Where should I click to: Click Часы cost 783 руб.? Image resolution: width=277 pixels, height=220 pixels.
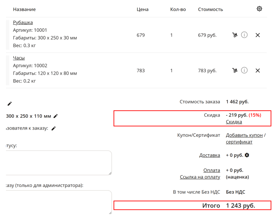207,71
